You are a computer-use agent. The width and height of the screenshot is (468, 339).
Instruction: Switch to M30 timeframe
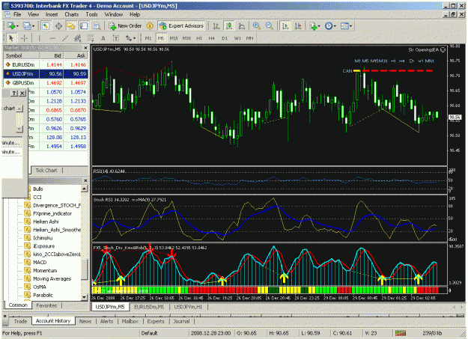coord(186,38)
